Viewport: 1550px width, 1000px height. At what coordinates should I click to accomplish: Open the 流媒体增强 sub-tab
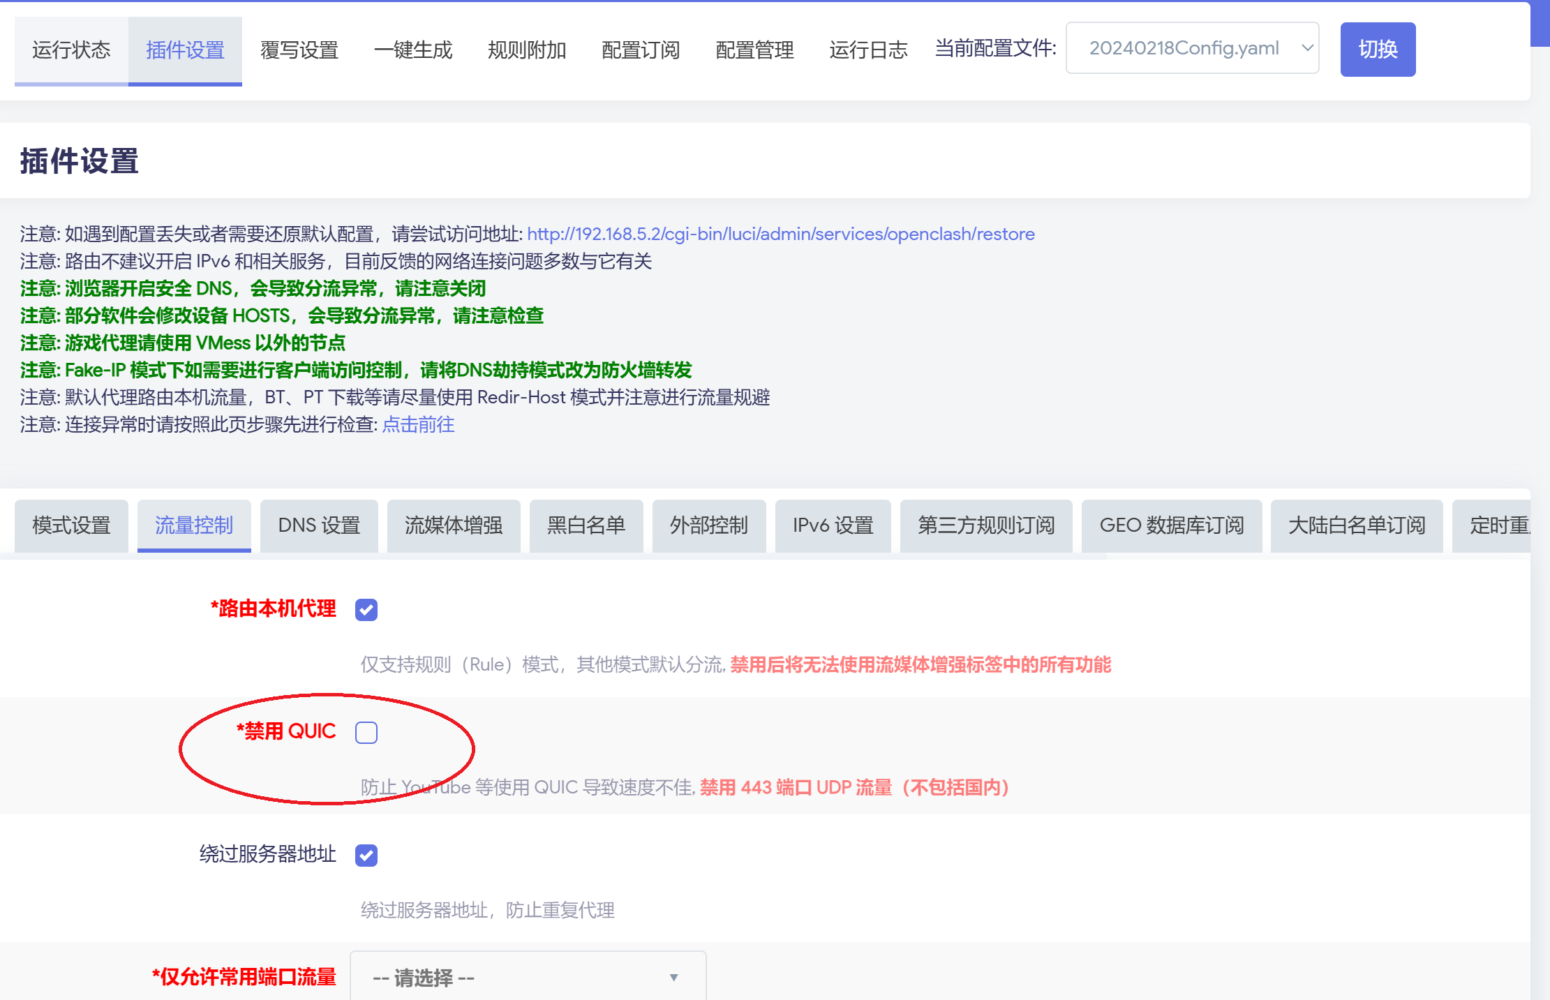click(x=454, y=525)
